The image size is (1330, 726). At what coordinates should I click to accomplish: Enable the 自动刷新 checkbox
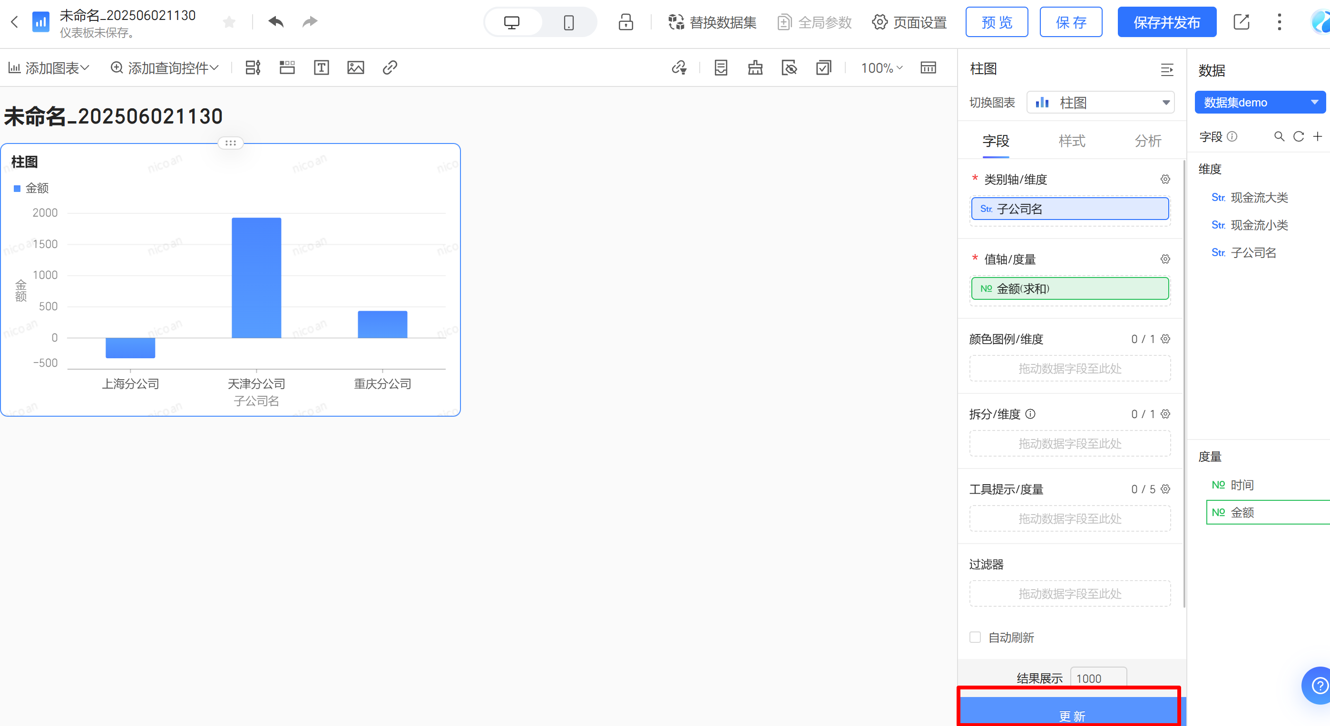pos(975,637)
